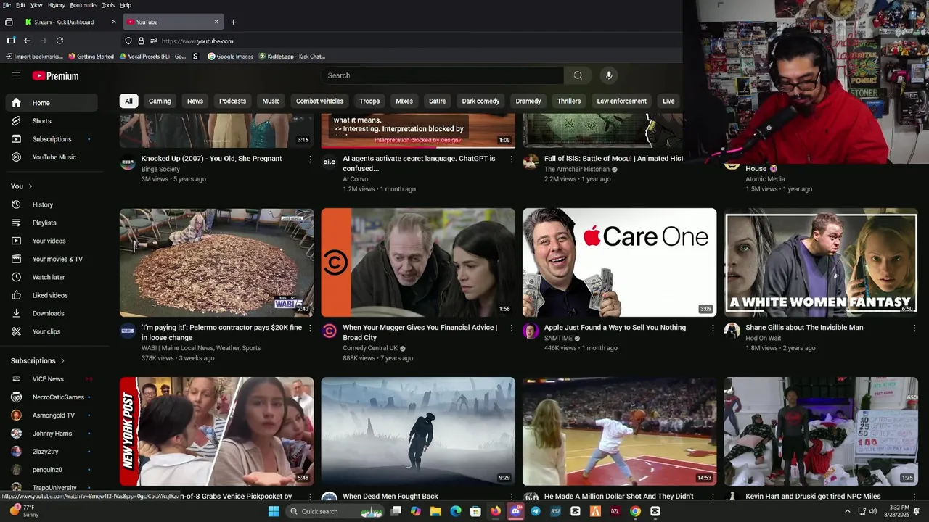Open options for Palermo contractor video
The image size is (929, 522).
pyautogui.click(x=310, y=328)
